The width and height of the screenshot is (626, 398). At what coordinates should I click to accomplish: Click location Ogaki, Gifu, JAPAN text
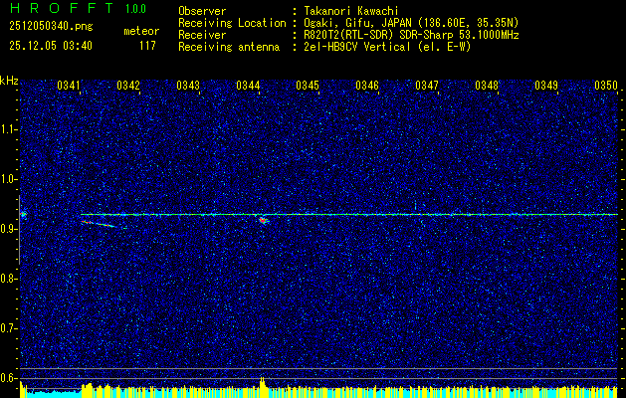[x=411, y=23]
